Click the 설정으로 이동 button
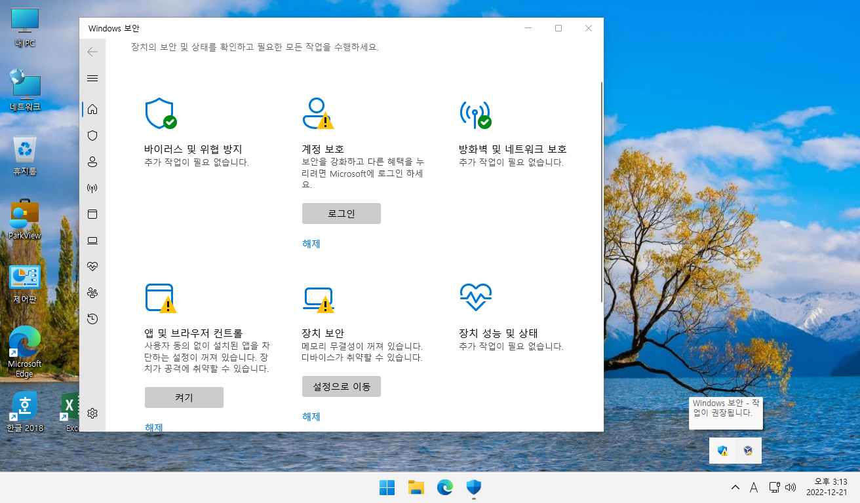 click(342, 386)
